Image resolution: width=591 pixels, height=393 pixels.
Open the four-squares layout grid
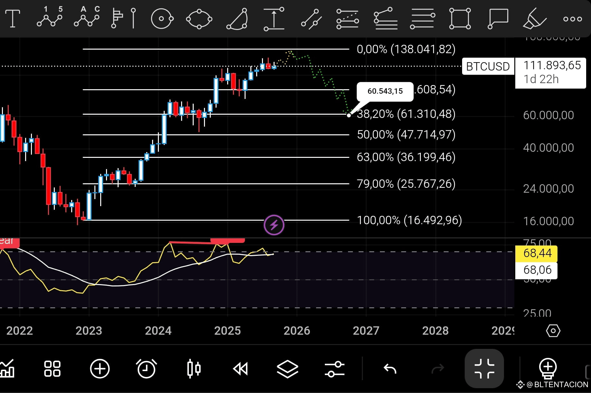pyautogui.click(x=52, y=369)
